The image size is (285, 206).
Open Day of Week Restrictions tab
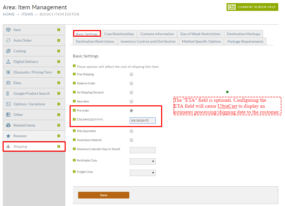(200, 34)
